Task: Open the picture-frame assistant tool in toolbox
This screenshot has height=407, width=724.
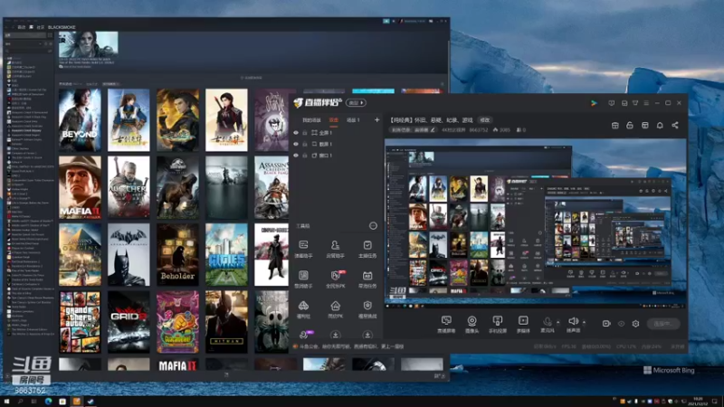Action: point(303,279)
